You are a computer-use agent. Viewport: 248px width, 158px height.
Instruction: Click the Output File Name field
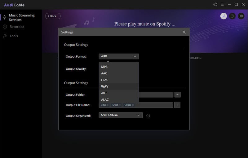click(136, 105)
